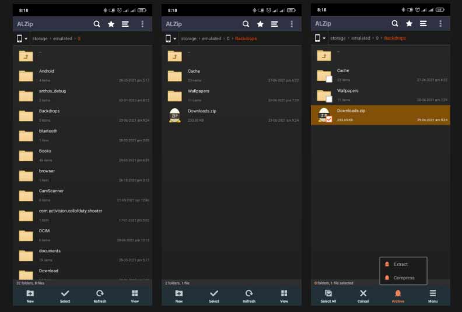Open the archos_debug folder
Screen dimensions: 462x312
[x=82, y=95]
